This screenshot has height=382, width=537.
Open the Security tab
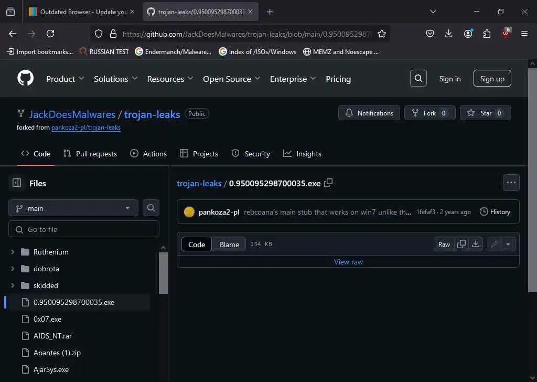[251, 154]
